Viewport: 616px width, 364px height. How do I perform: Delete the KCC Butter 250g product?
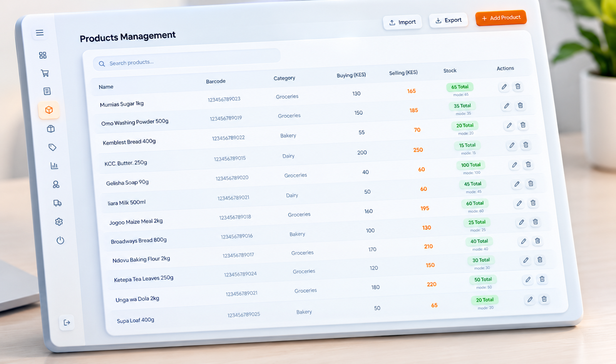526,145
